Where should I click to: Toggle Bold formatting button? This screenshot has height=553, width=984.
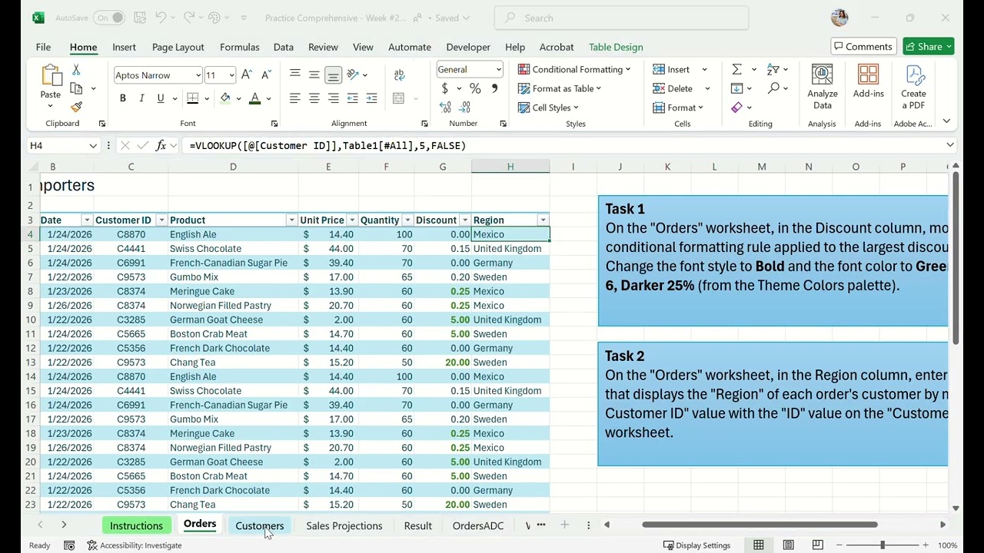[x=122, y=98]
